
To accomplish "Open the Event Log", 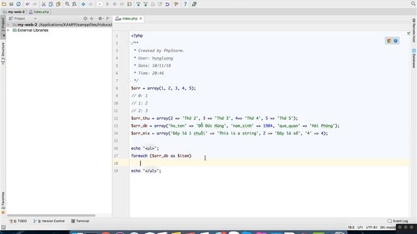I will click(398, 221).
